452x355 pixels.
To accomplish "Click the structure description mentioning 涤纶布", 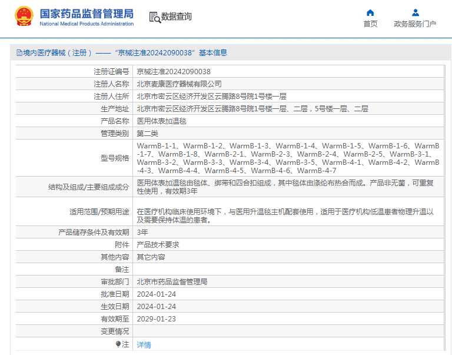I will (x=285, y=187).
